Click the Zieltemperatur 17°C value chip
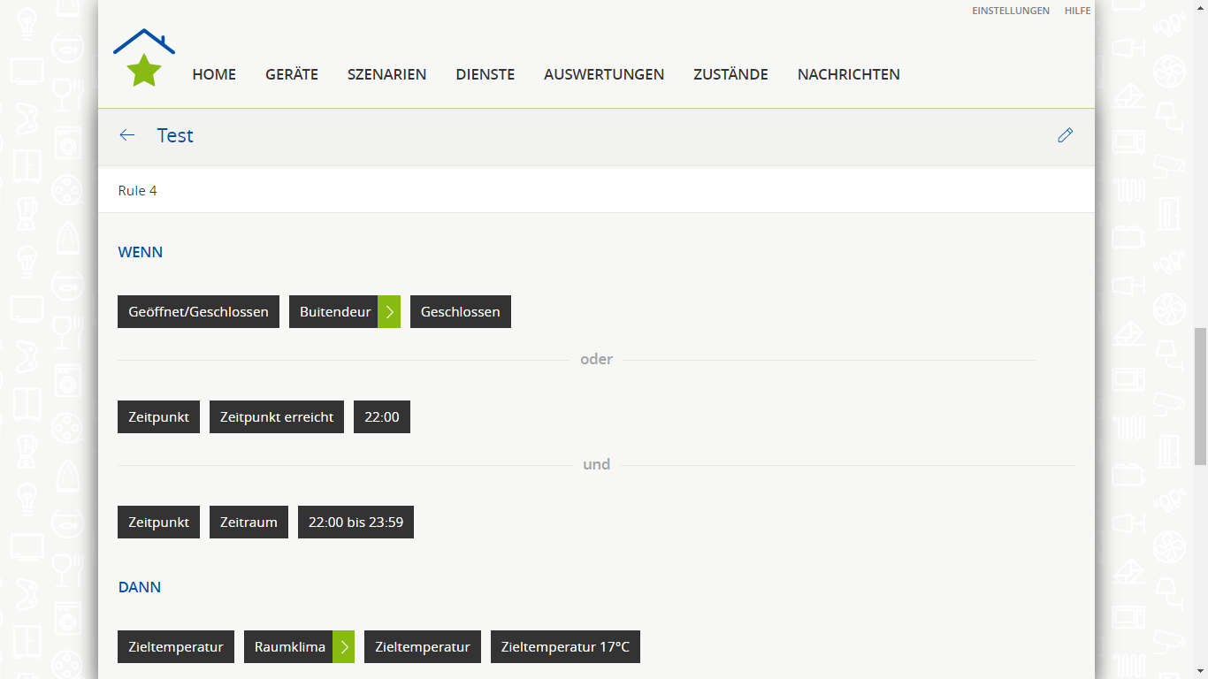 pyautogui.click(x=565, y=647)
